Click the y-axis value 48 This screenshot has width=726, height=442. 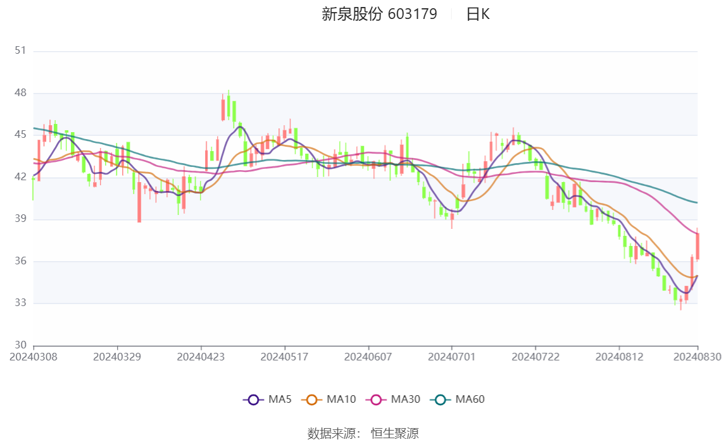pos(20,92)
